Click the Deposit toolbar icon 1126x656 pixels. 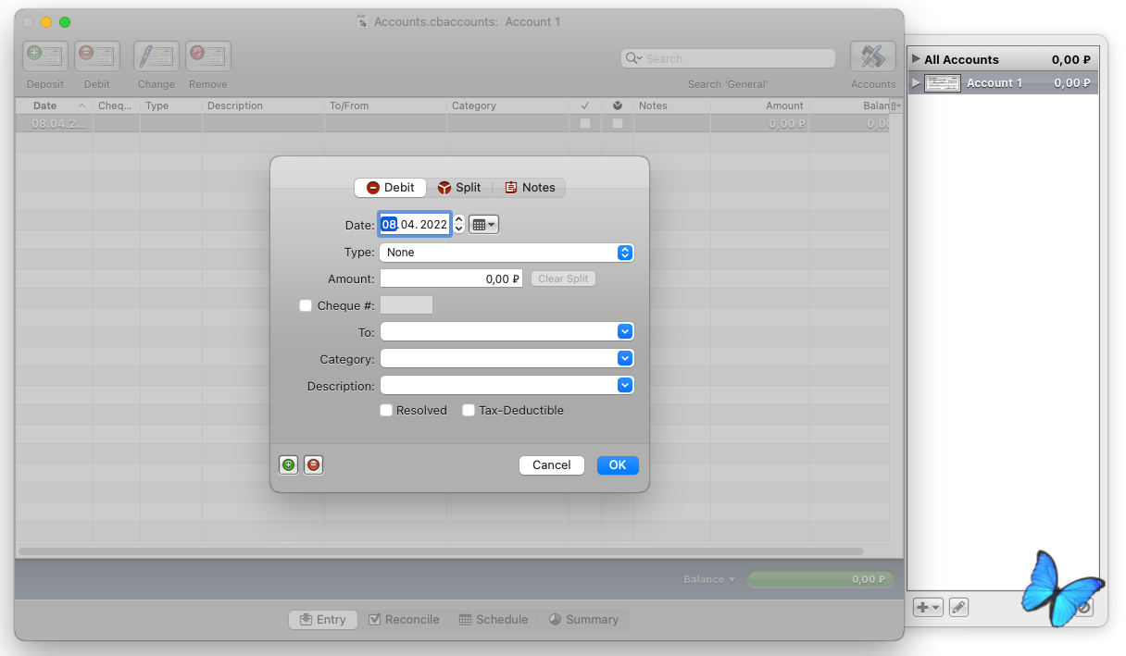tap(45, 57)
